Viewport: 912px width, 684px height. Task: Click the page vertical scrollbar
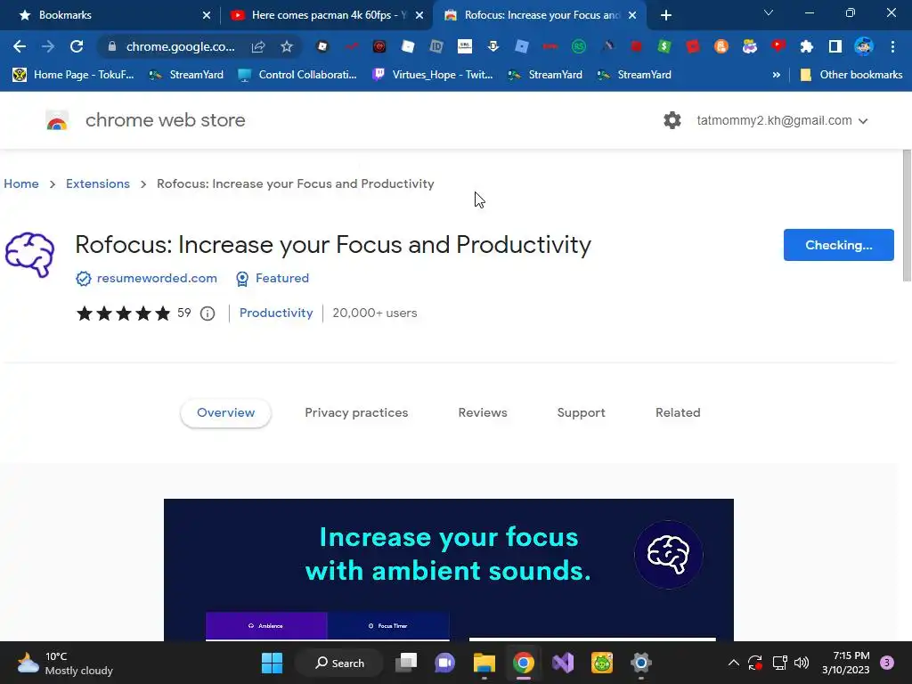click(x=907, y=216)
